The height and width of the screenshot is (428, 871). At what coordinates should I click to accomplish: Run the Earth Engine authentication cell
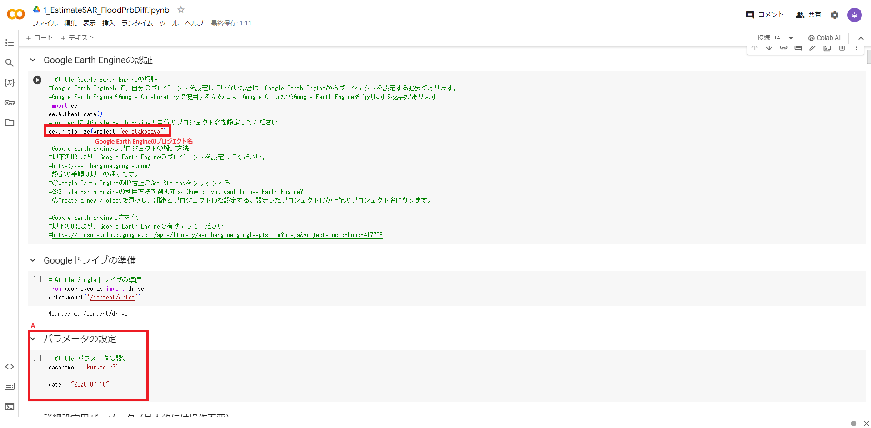tap(37, 80)
